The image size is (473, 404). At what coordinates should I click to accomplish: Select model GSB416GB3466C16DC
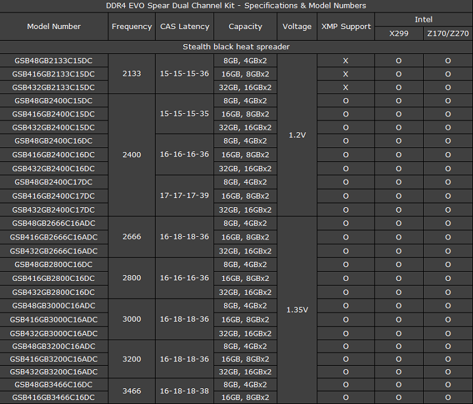(x=54, y=397)
